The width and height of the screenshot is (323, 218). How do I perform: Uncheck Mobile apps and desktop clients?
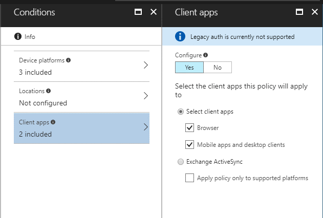click(190, 145)
